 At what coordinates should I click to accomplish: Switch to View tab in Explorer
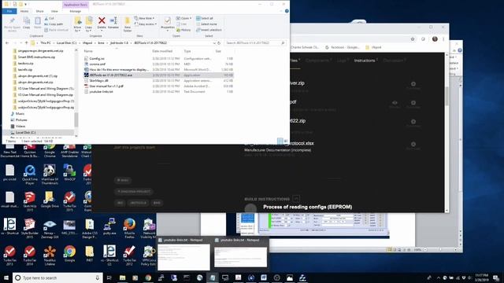pos(54,11)
